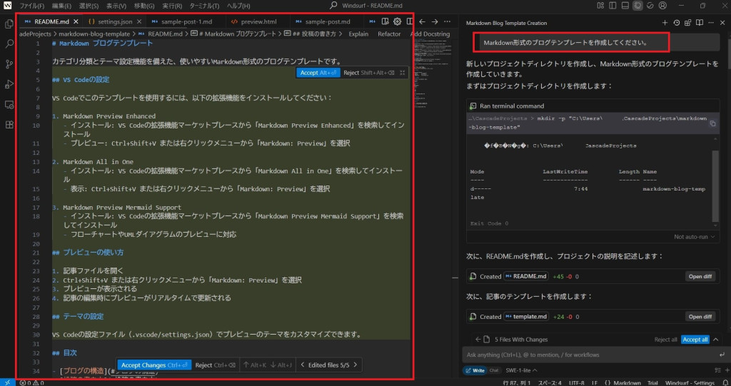The width and height of the screenshot is (731, 386).
Task: Open the Cascade customization blocks icon
Action: [687, 22]
